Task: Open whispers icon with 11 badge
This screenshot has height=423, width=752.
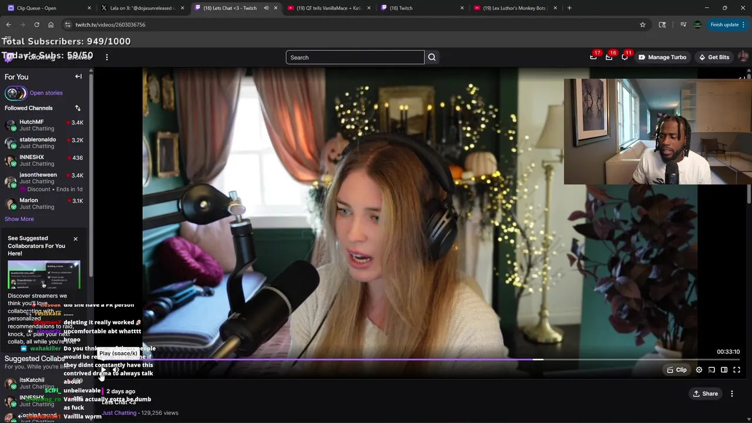Action: click(625, 57)
